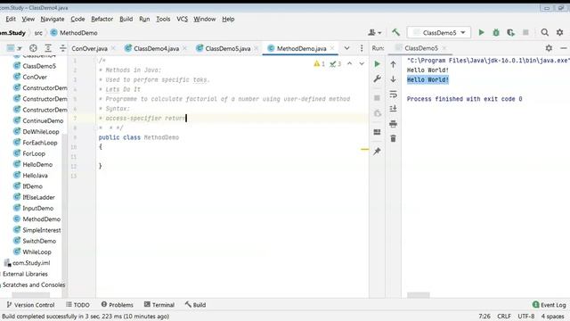Select opened file target icon in Project panel
This screenshot has height=321, width=570.
[x=33, y=48]
